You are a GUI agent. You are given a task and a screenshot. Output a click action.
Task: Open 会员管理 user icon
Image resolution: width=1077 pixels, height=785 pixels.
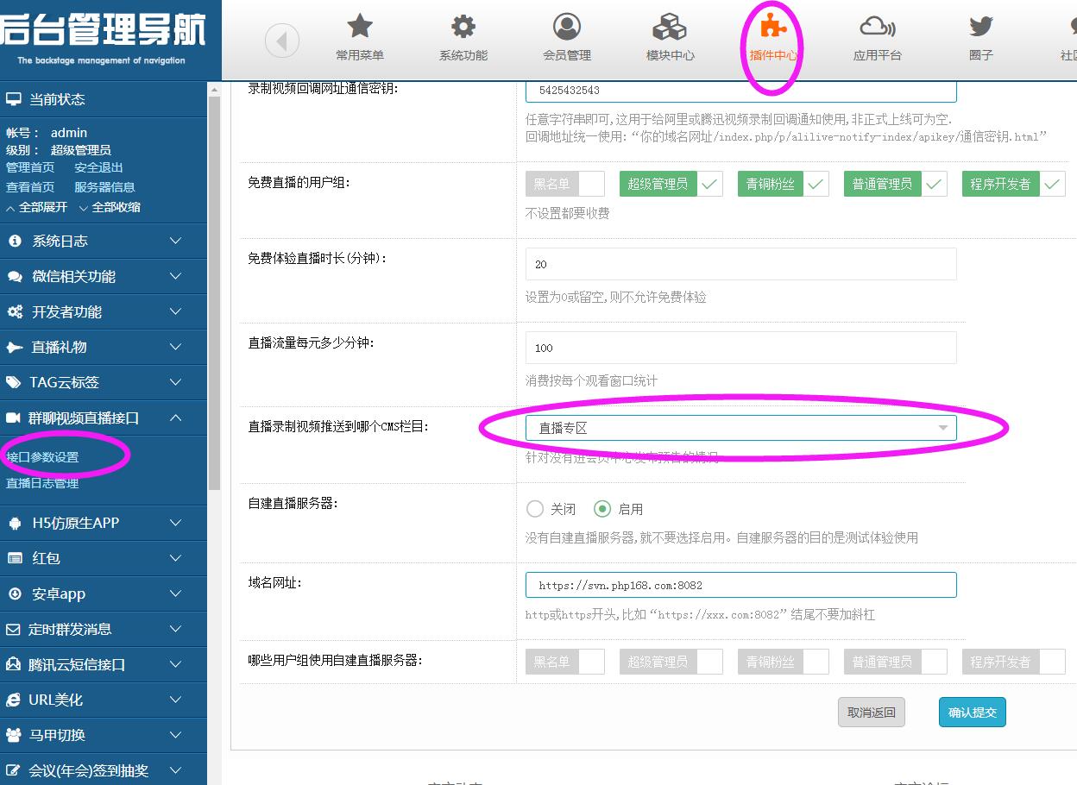pos(567,27)
